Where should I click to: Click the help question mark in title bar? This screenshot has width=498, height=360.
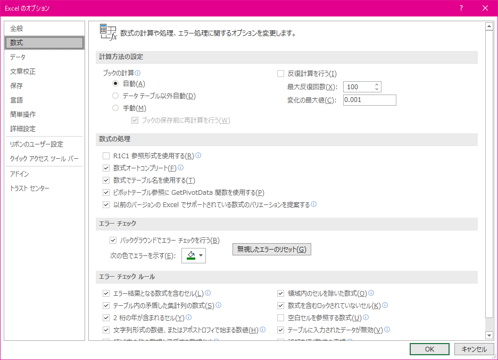(461, 8)
